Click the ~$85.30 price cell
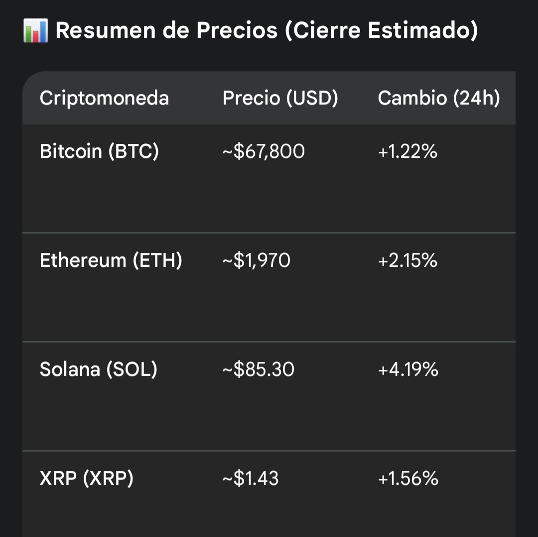Screen dimensions: 538x537 coord(258,369)
